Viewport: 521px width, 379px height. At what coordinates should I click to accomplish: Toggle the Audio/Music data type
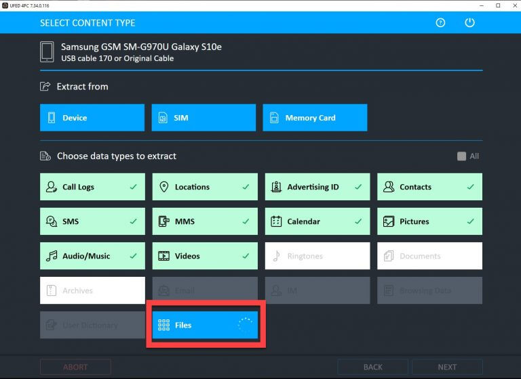point(92,256)
